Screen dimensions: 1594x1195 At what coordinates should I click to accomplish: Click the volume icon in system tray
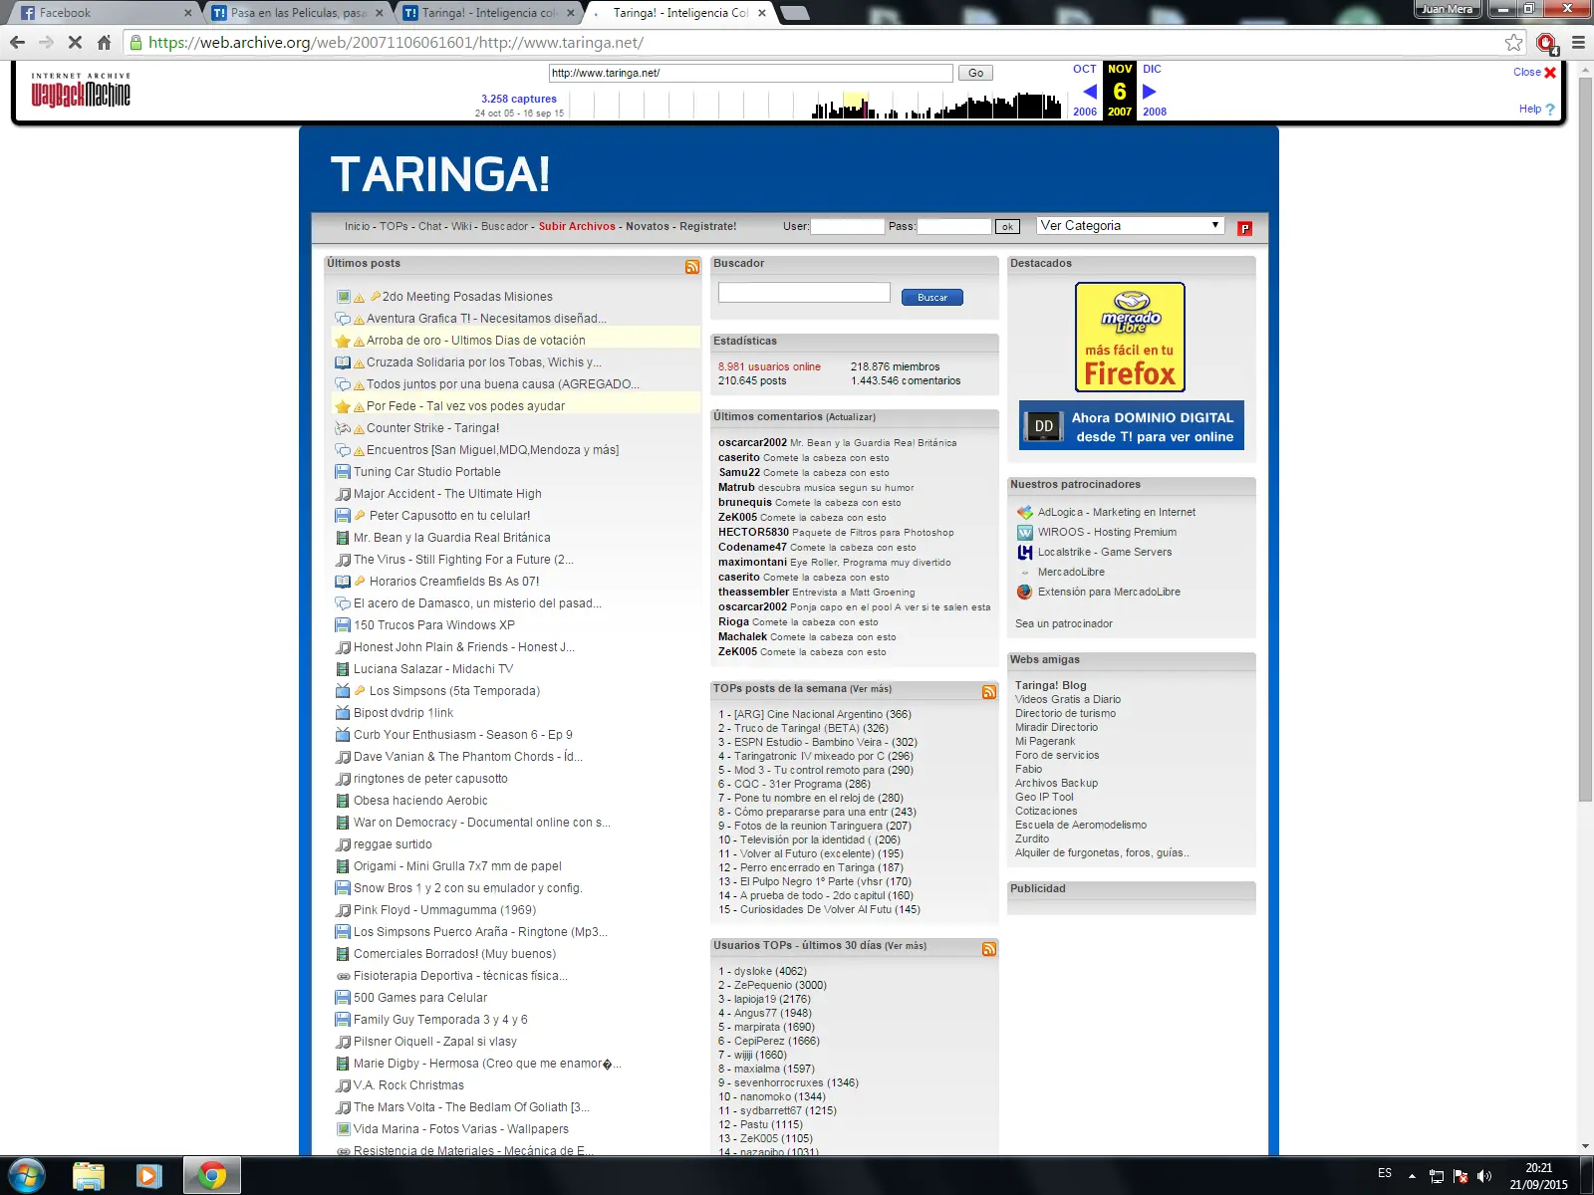tap(1484, 1176)
